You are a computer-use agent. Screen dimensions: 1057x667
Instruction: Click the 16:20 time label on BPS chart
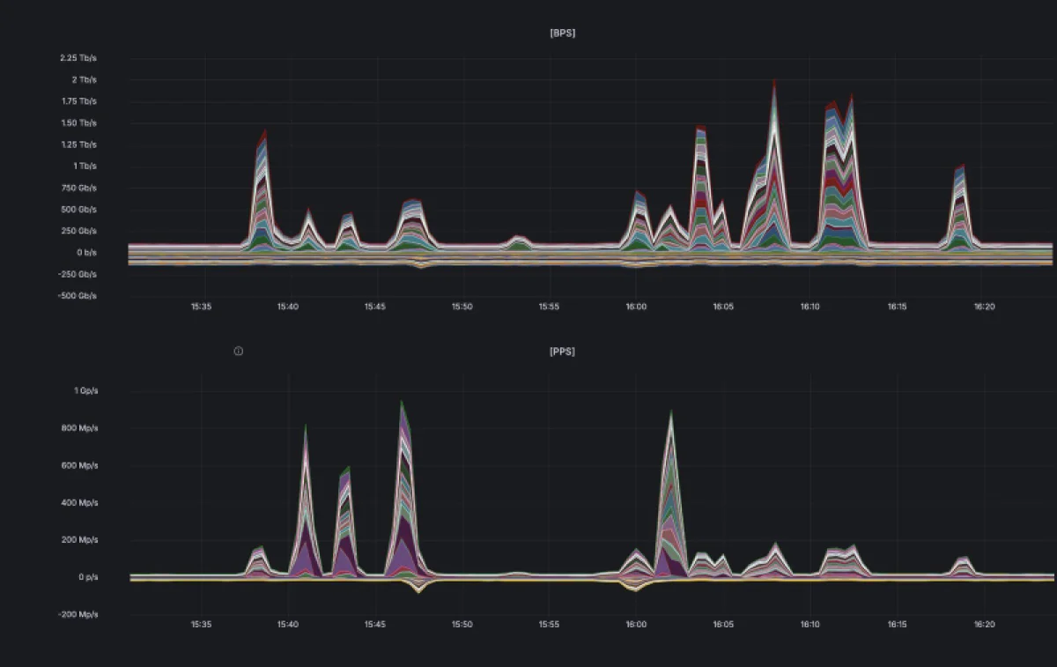[x=984, y=307]
